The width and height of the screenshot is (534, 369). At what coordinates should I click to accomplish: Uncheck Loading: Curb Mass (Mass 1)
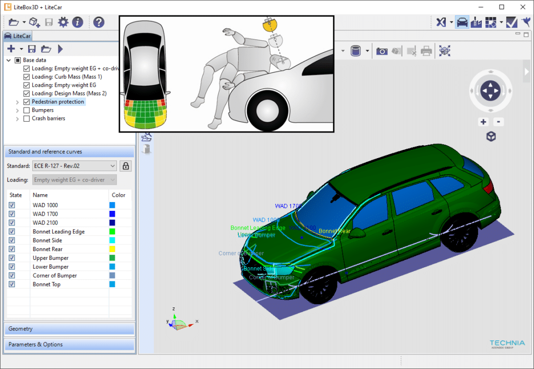[x=27, y=77]
